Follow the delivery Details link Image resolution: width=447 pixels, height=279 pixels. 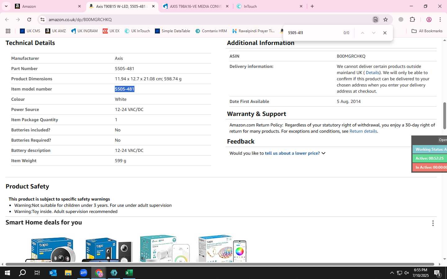(x=372, y=73)
